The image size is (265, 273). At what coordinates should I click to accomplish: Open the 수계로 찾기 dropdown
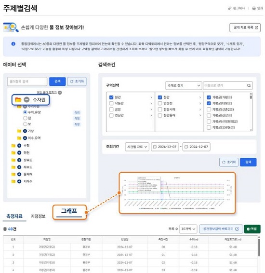[184, 85]
